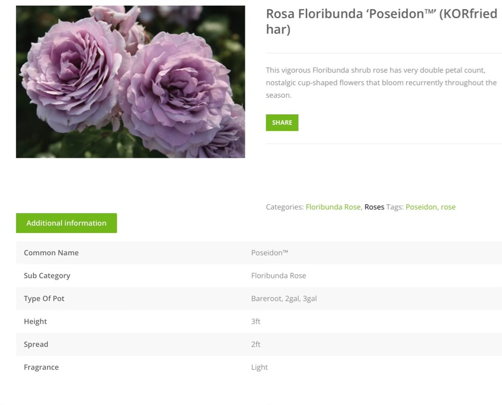Image resolution: width=502 pixels, height=405 pixels.
Task: Click the Floribunda Rose value in the table
Action: pyautogui.click(x=278, y=275)
